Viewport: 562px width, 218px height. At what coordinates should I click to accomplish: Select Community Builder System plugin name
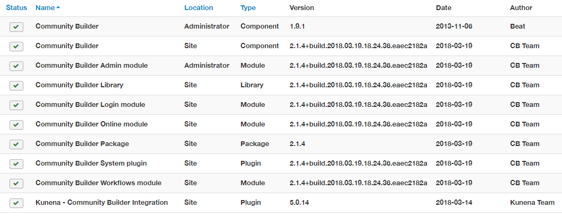point(91,163)
